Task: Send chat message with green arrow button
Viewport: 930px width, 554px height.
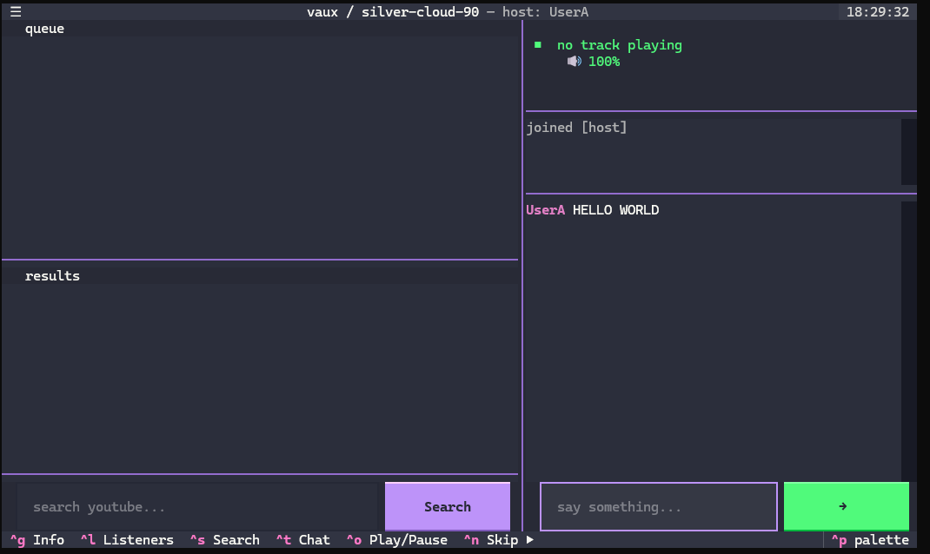Action: tap(846, 506)
